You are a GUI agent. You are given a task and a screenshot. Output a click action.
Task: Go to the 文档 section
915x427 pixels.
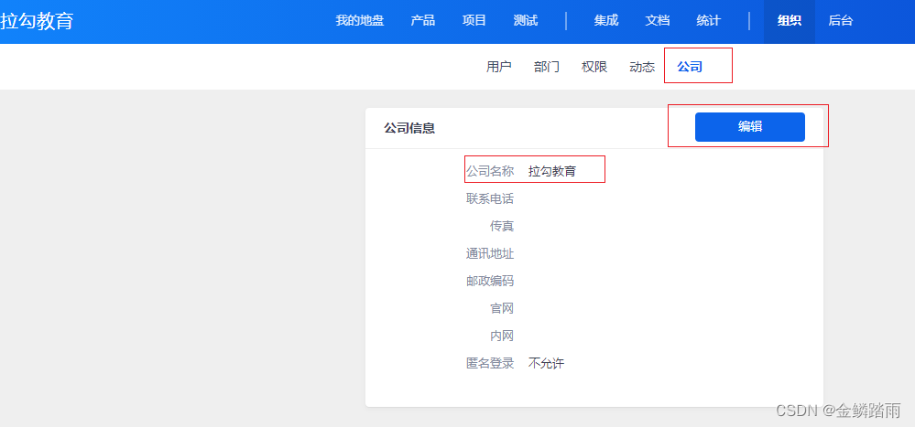(x=657, y=21)
